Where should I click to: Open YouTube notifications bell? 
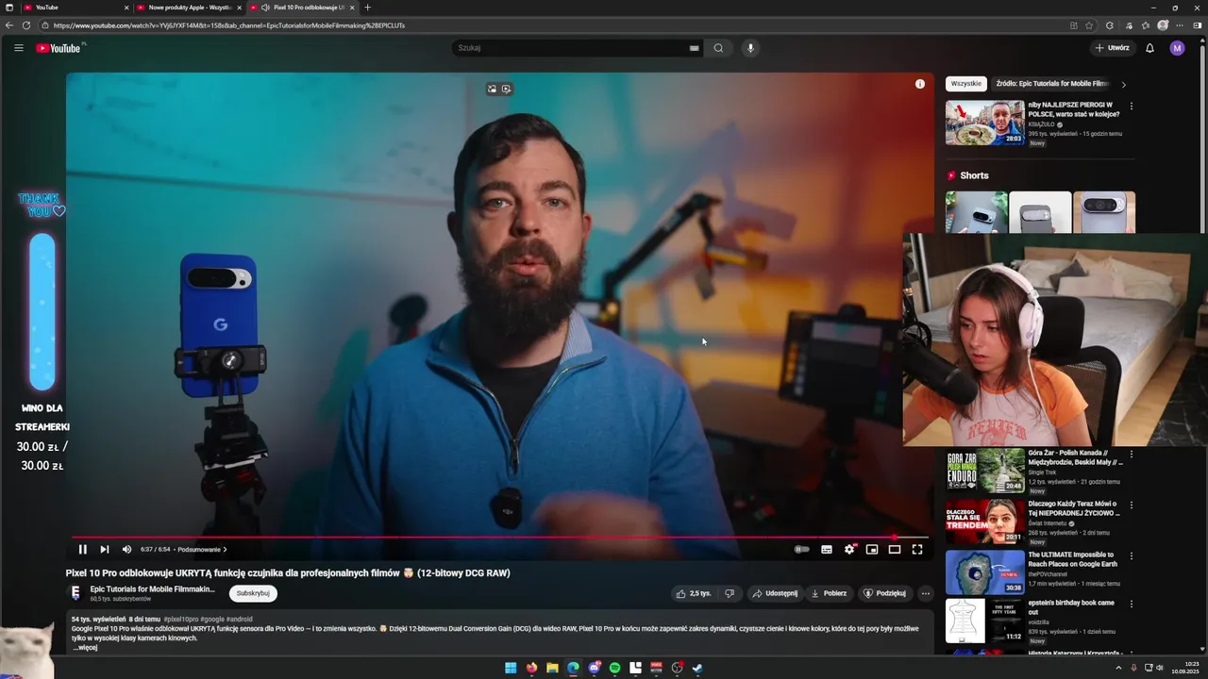(1149, 48)
